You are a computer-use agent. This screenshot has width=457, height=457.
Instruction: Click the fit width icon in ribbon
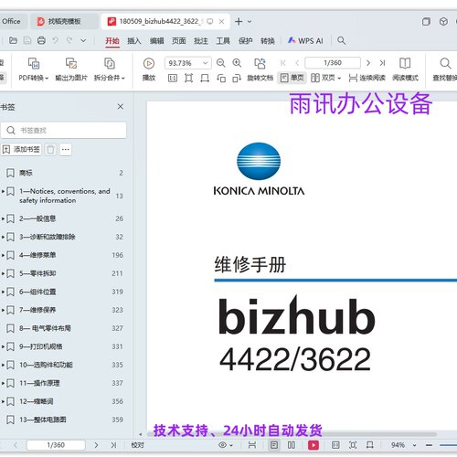coord(205,79)
